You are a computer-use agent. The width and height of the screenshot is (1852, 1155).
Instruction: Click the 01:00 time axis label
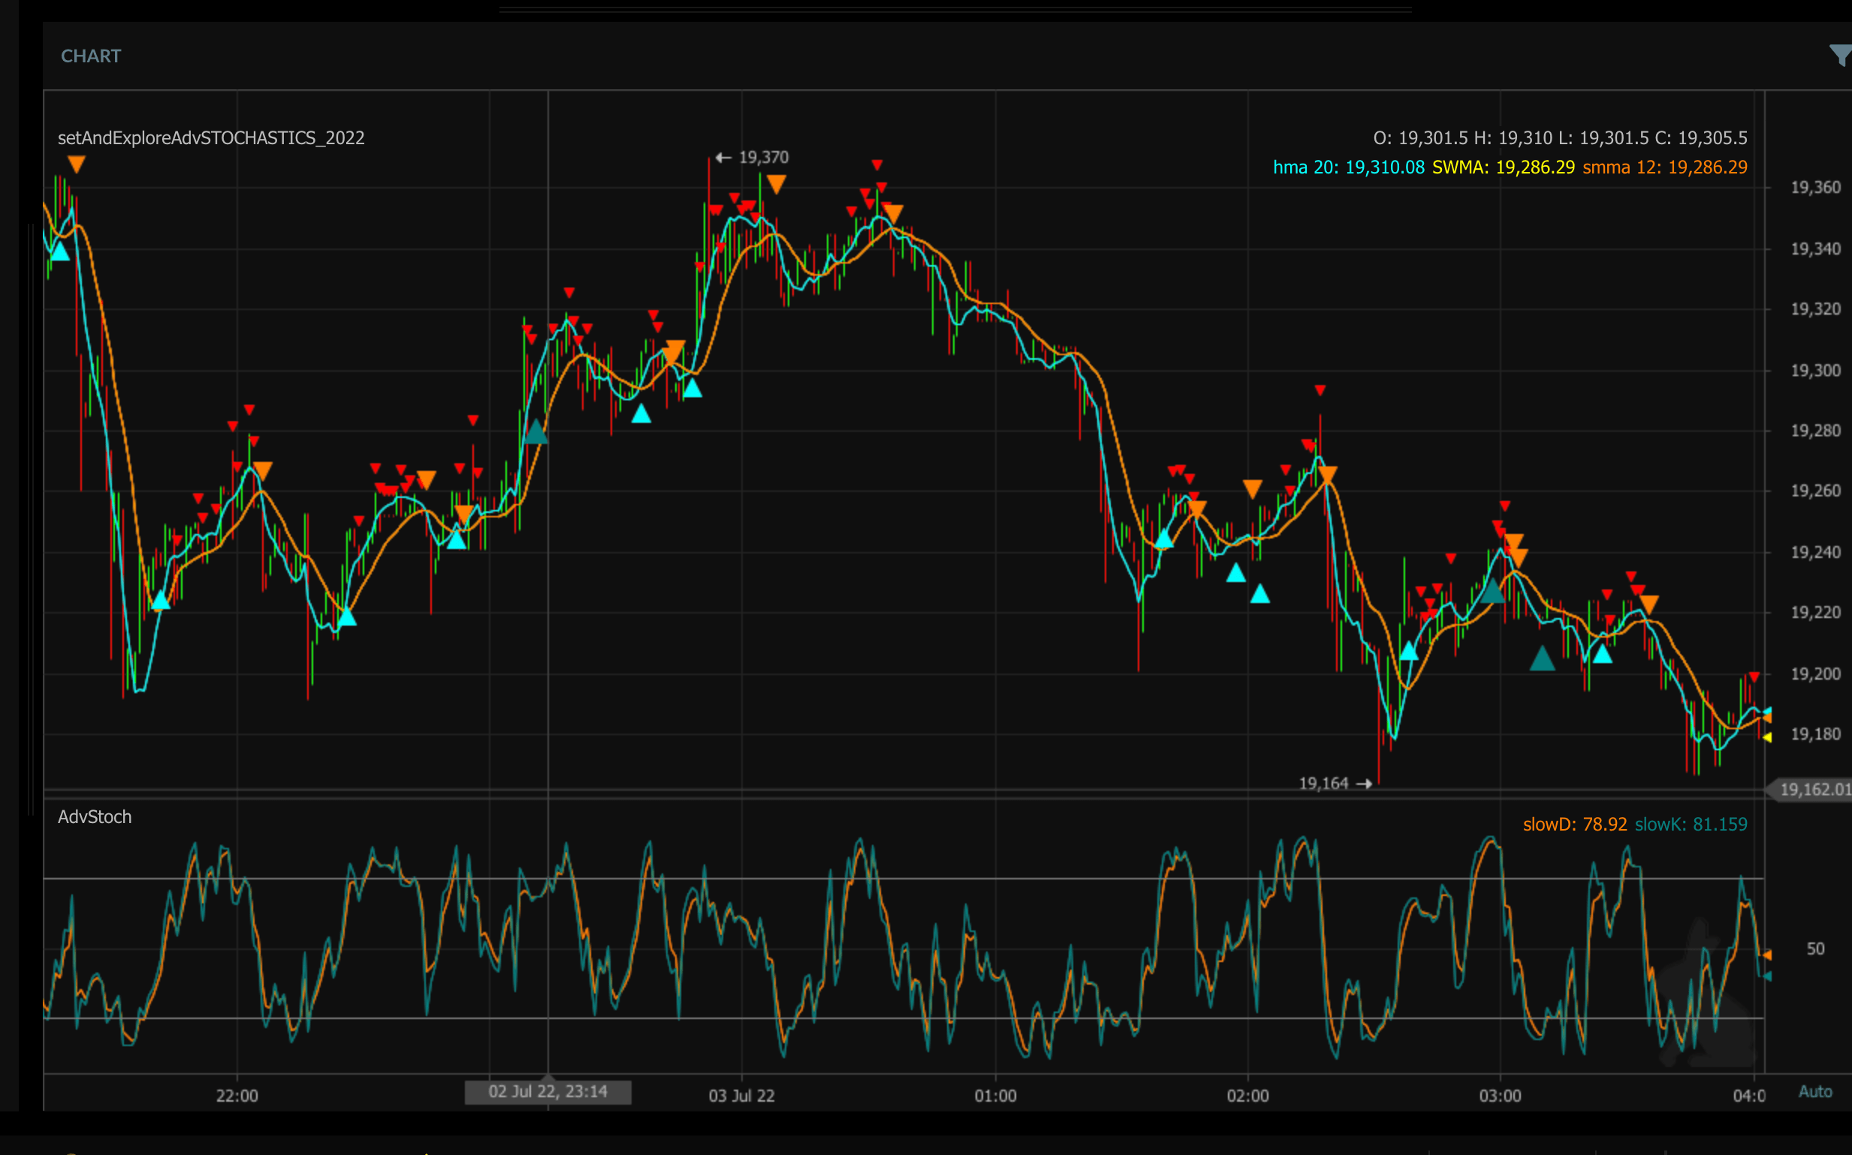[995, 1096]
